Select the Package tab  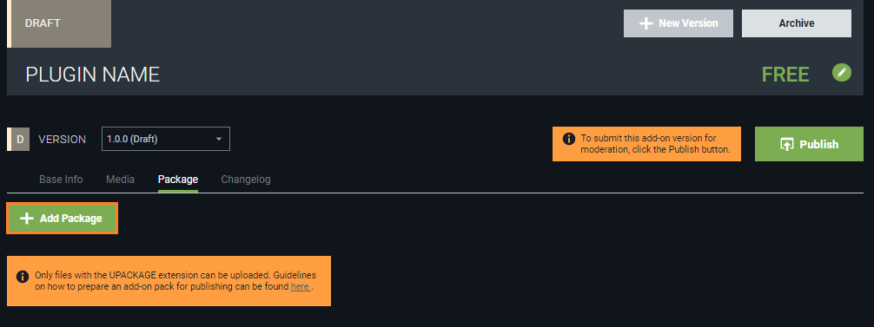[x=178, y=180]
